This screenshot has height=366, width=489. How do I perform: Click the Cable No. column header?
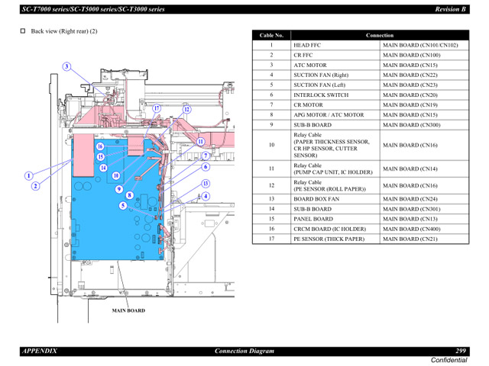[x=271, y=35]
